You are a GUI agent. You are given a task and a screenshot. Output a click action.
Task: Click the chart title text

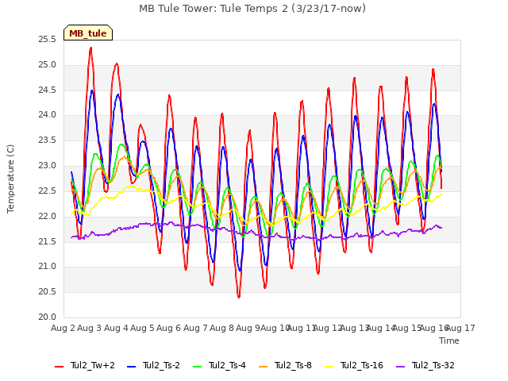point(252,9)
